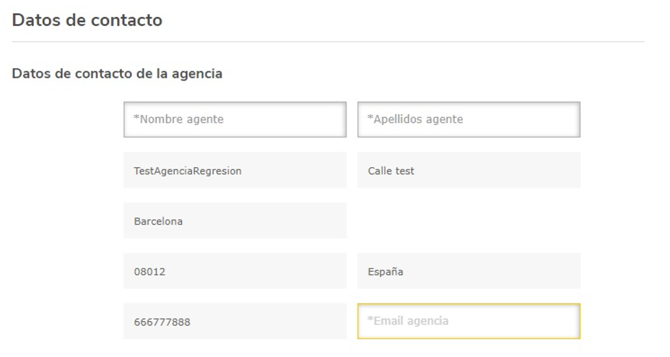Click the main 'Datos de contacto' page heading

(x=87, y=21)
